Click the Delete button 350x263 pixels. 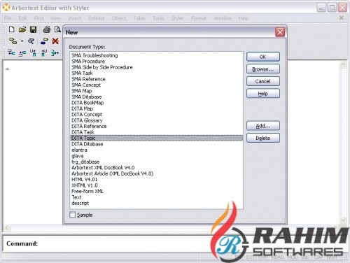coord(263,138)
